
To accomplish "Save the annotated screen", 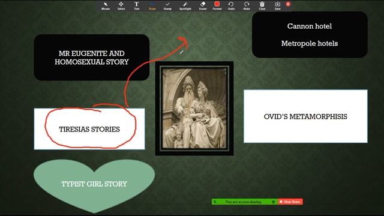I will (x=277, y=5).
